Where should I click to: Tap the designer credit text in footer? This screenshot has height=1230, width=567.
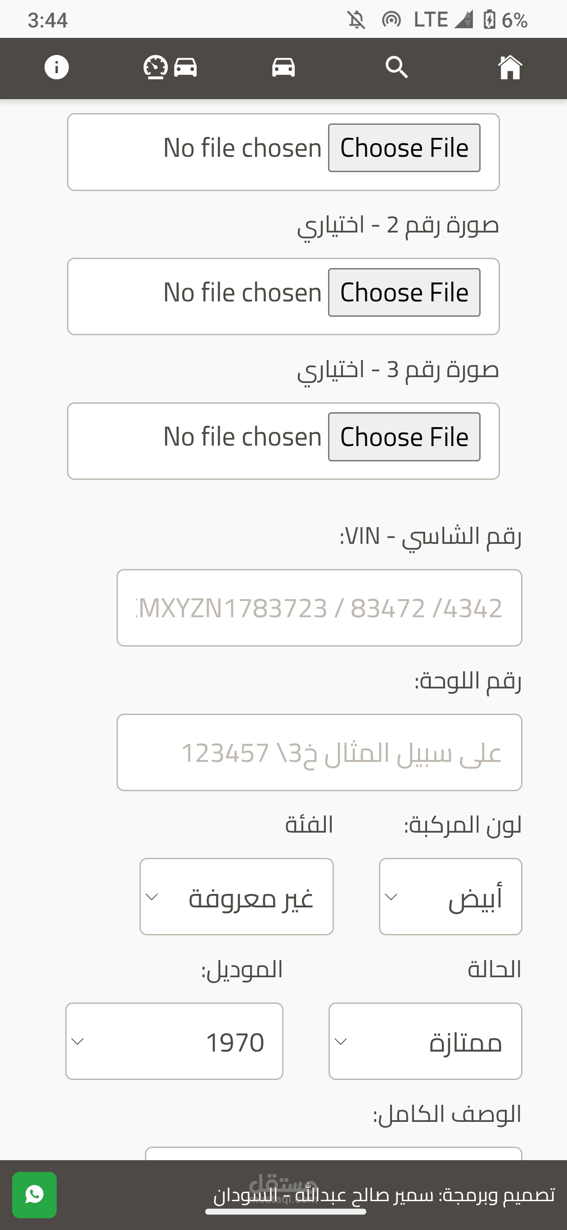click(384, 1195)
